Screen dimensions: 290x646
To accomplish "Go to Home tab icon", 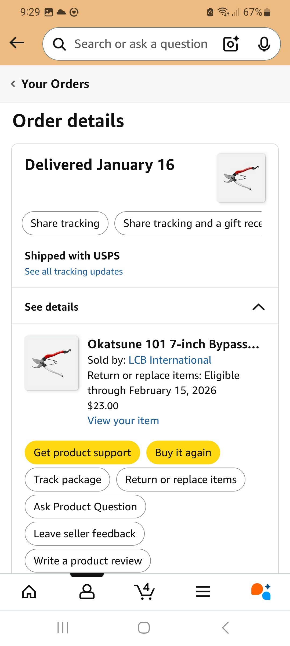I will click(x=29, y=592).
